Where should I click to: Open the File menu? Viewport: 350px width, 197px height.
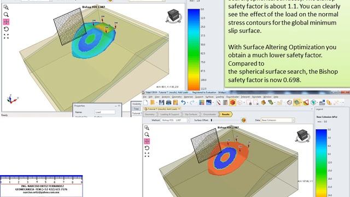click(x=144, y=97)
